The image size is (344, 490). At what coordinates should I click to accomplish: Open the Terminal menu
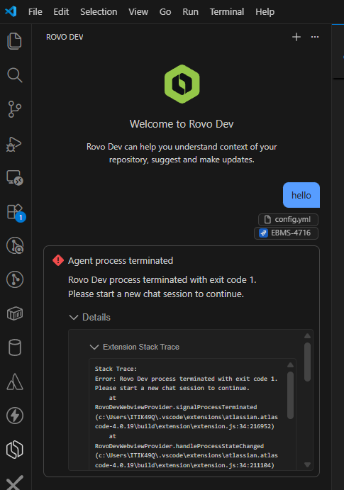pos(227,12)
